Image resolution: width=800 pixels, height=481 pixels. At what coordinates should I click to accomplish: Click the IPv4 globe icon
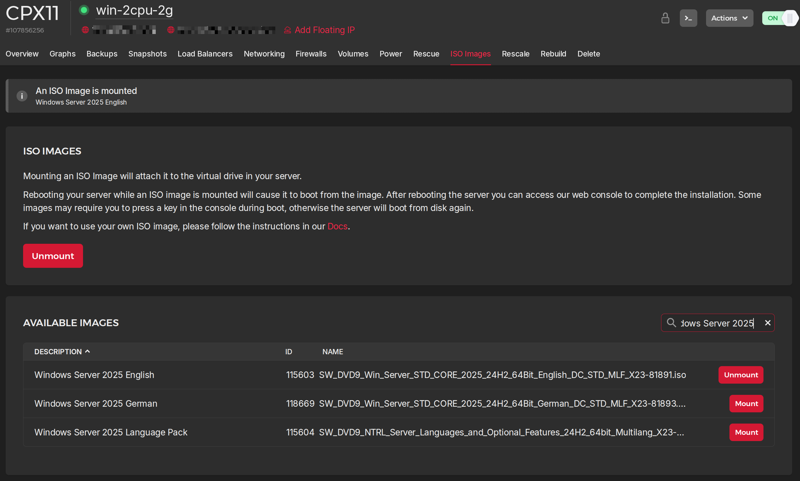click(85, 30)
